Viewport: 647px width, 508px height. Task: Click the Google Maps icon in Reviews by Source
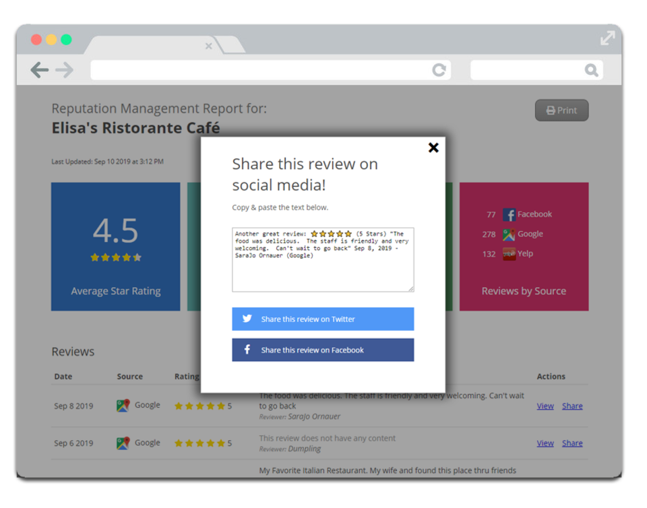click(509, 234)
